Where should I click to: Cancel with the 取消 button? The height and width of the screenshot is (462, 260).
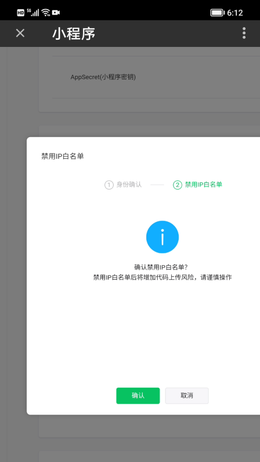(x=187, y=395)
